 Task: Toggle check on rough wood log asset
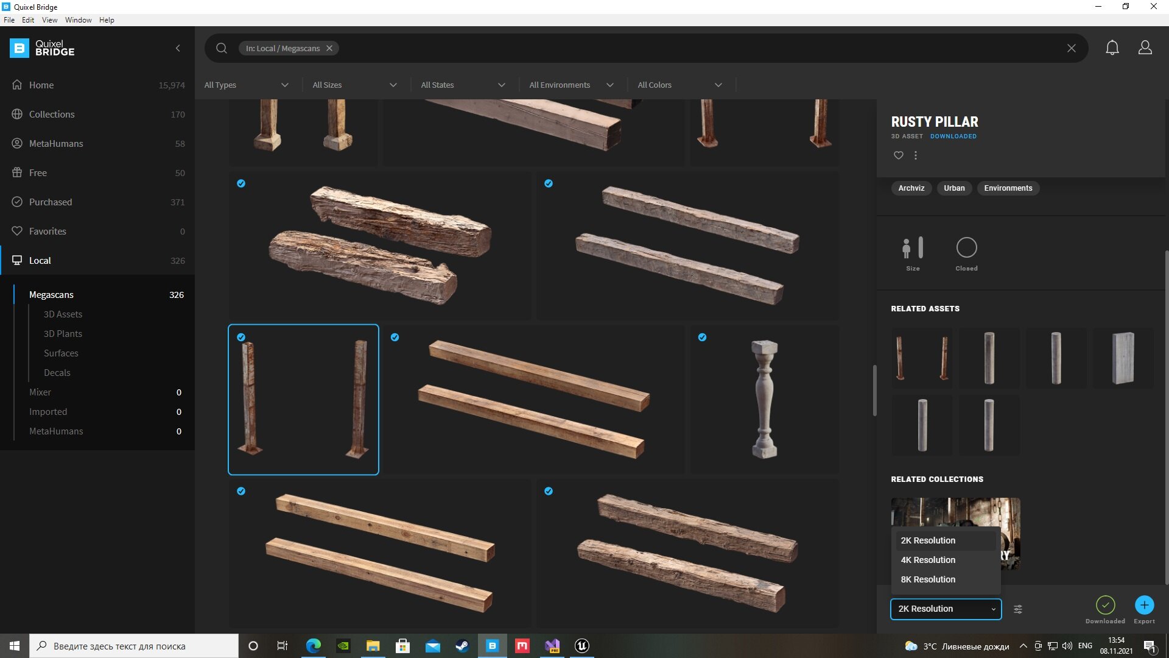click(241, 183)
